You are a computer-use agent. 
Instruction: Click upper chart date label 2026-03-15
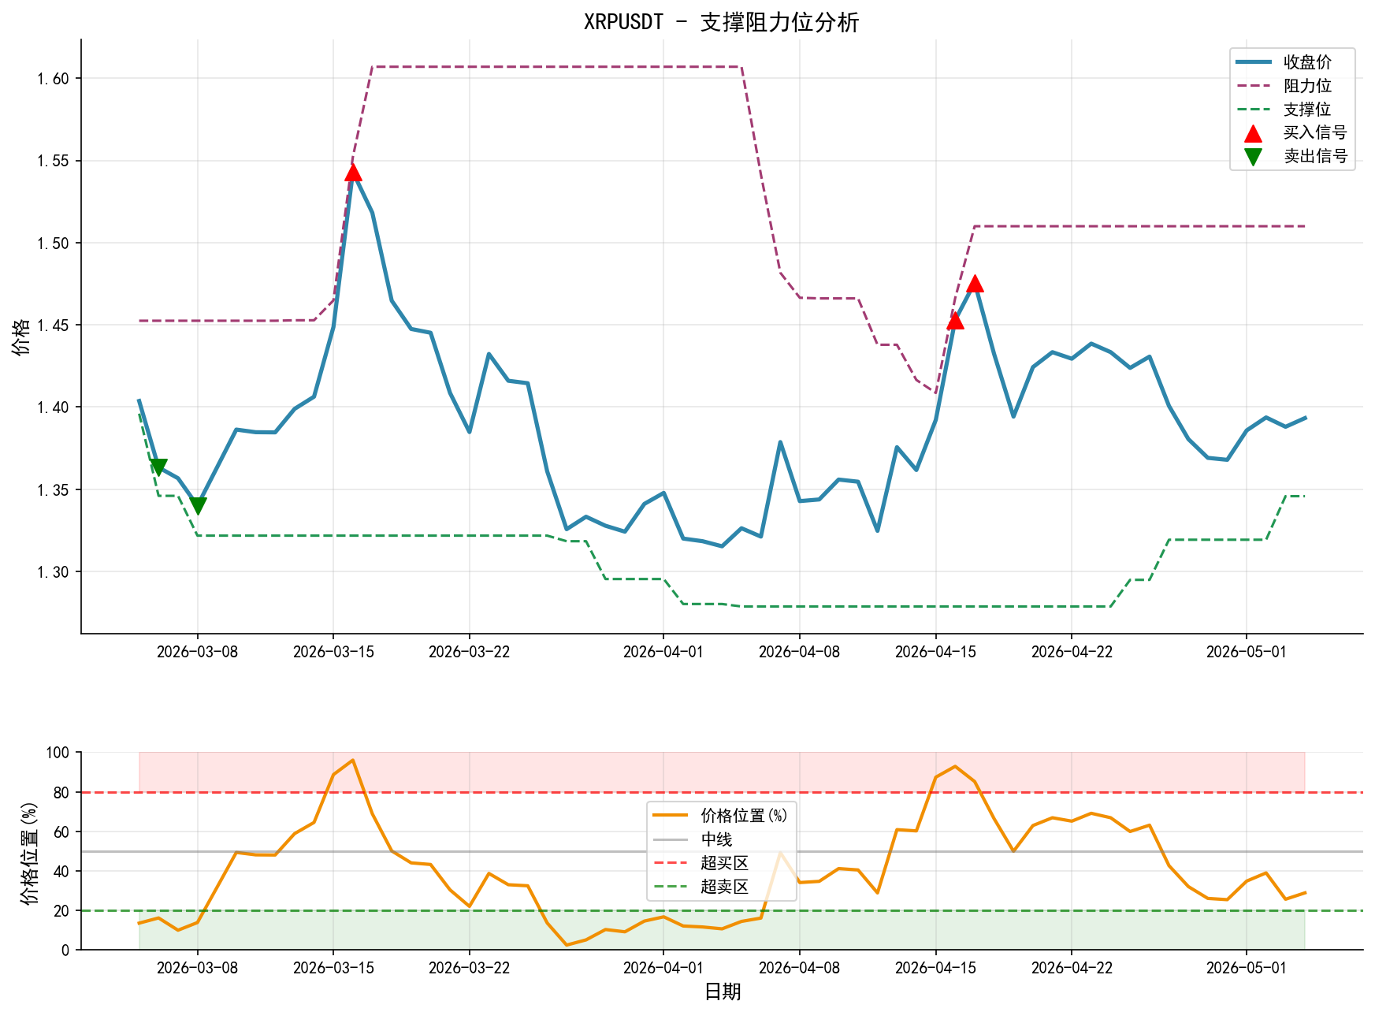click(333, 652)
